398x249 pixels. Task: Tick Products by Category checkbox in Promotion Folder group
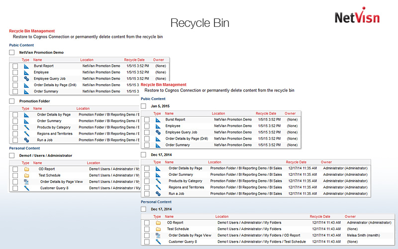(15, 127)
